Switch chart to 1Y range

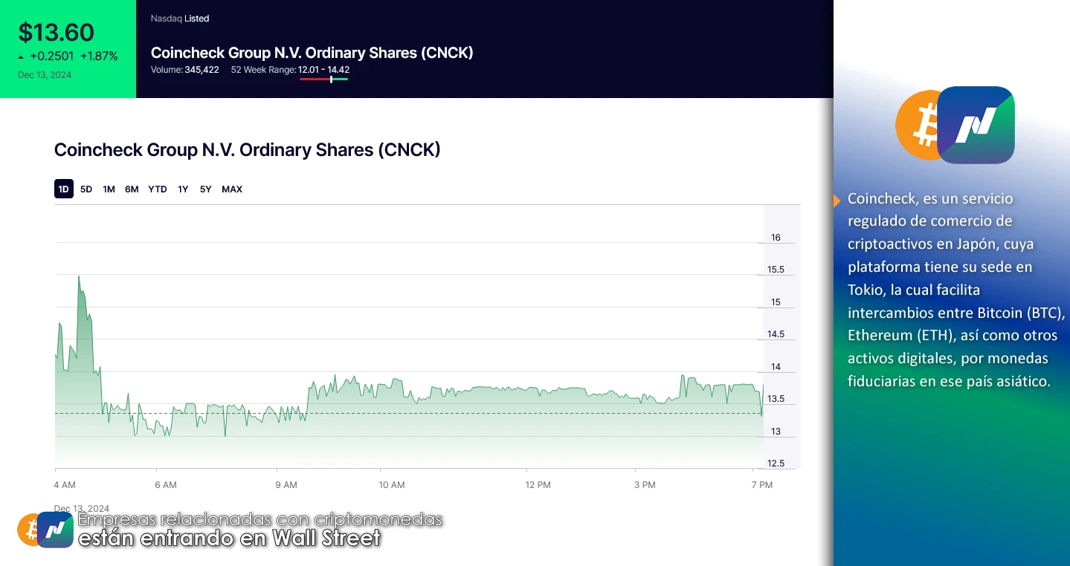click(183, 189)
